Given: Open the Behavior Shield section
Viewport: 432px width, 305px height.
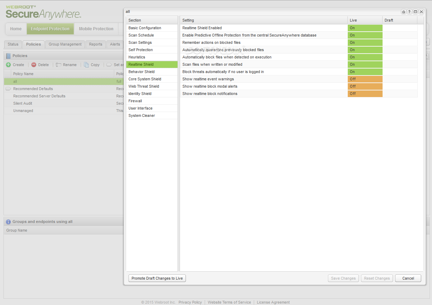Looking at the screenshot, I should [x=152, y=72].
